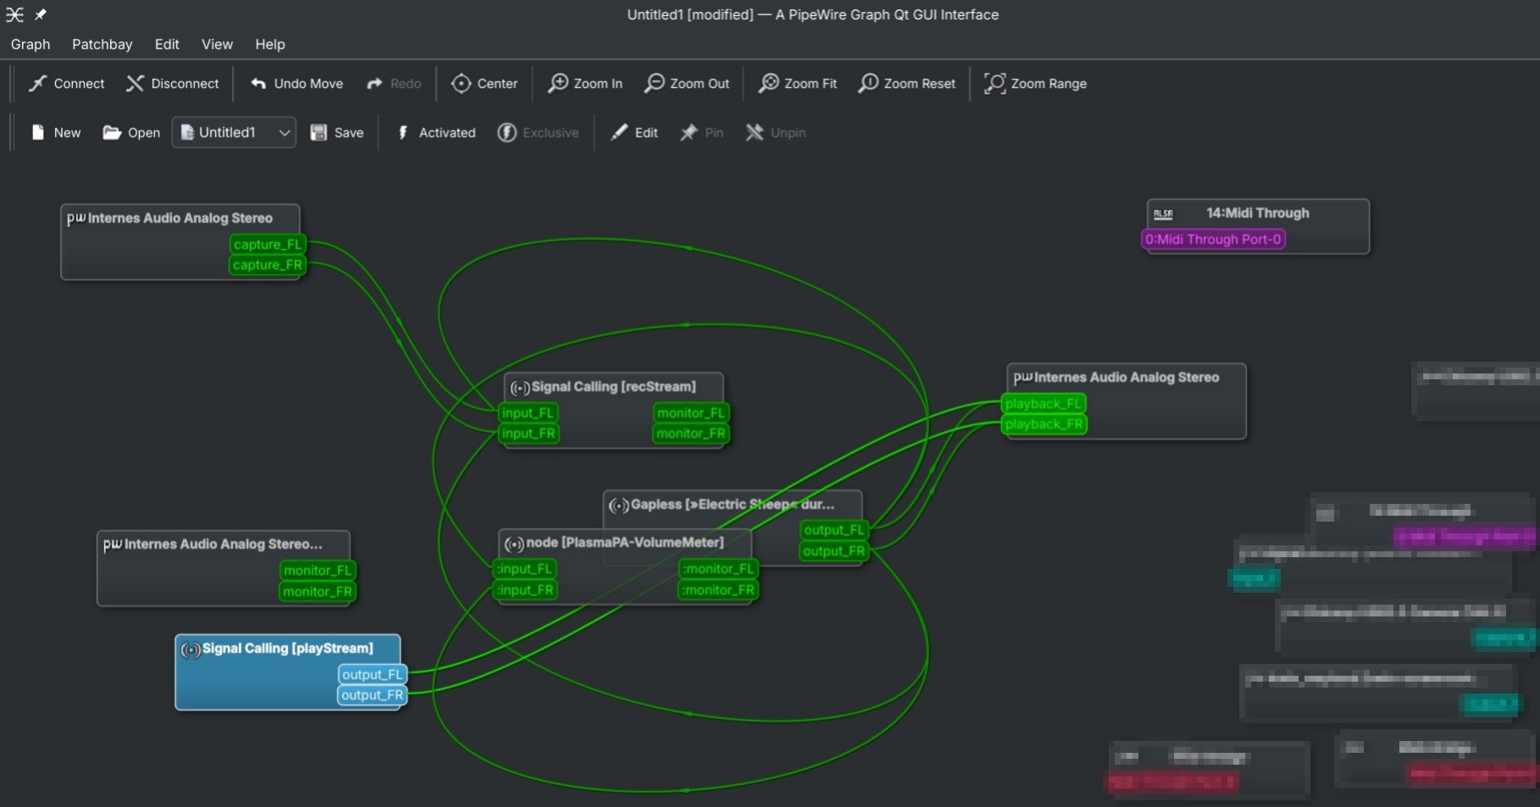Viewport: 1540px width, 807px height.
Task: Select Analog Stereo node's monitor_FL port
Action: [317, 571]
